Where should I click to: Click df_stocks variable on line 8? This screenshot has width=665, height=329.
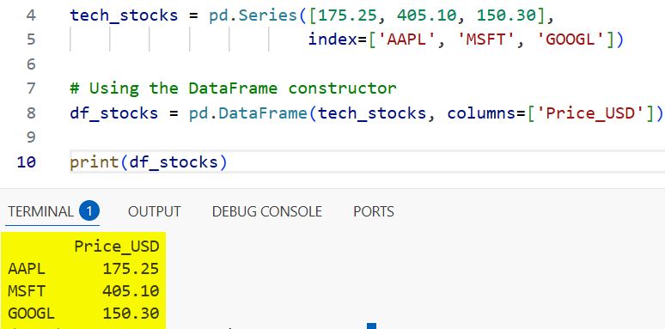(x=114, y=113)
